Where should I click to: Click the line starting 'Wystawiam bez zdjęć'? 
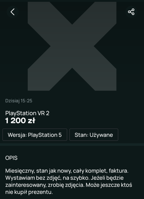click(x=64, y=178)
